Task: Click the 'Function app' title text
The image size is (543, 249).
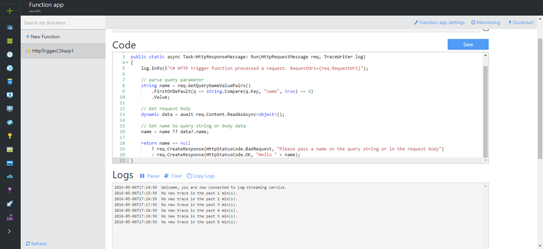Action: click(47, 5)
